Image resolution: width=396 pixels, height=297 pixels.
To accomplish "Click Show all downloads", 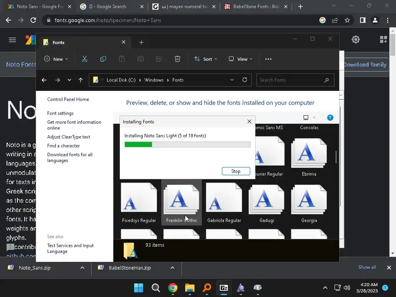I will point(367,267).
